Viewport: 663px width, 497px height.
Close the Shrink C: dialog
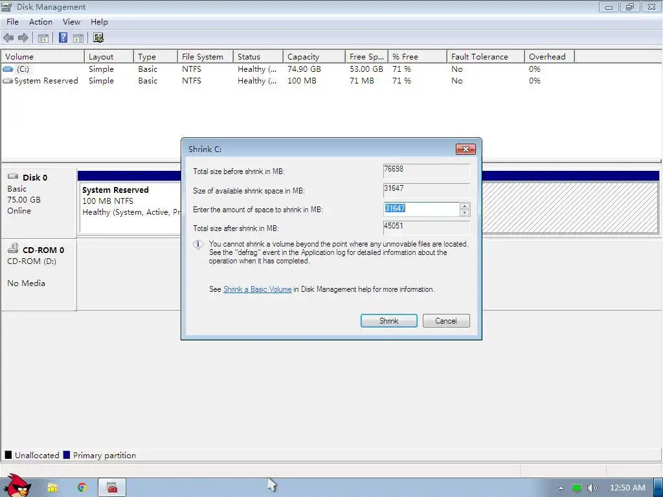tap(466, 149)
